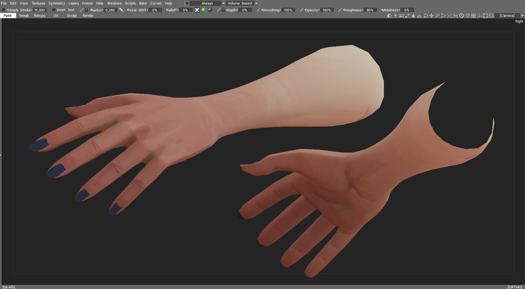
Task: Open the panorama background image icon
Action: coord(401,16)
